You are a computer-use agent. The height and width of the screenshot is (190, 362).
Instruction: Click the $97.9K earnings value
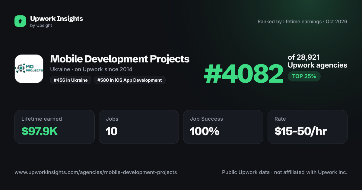click(40, 131)
